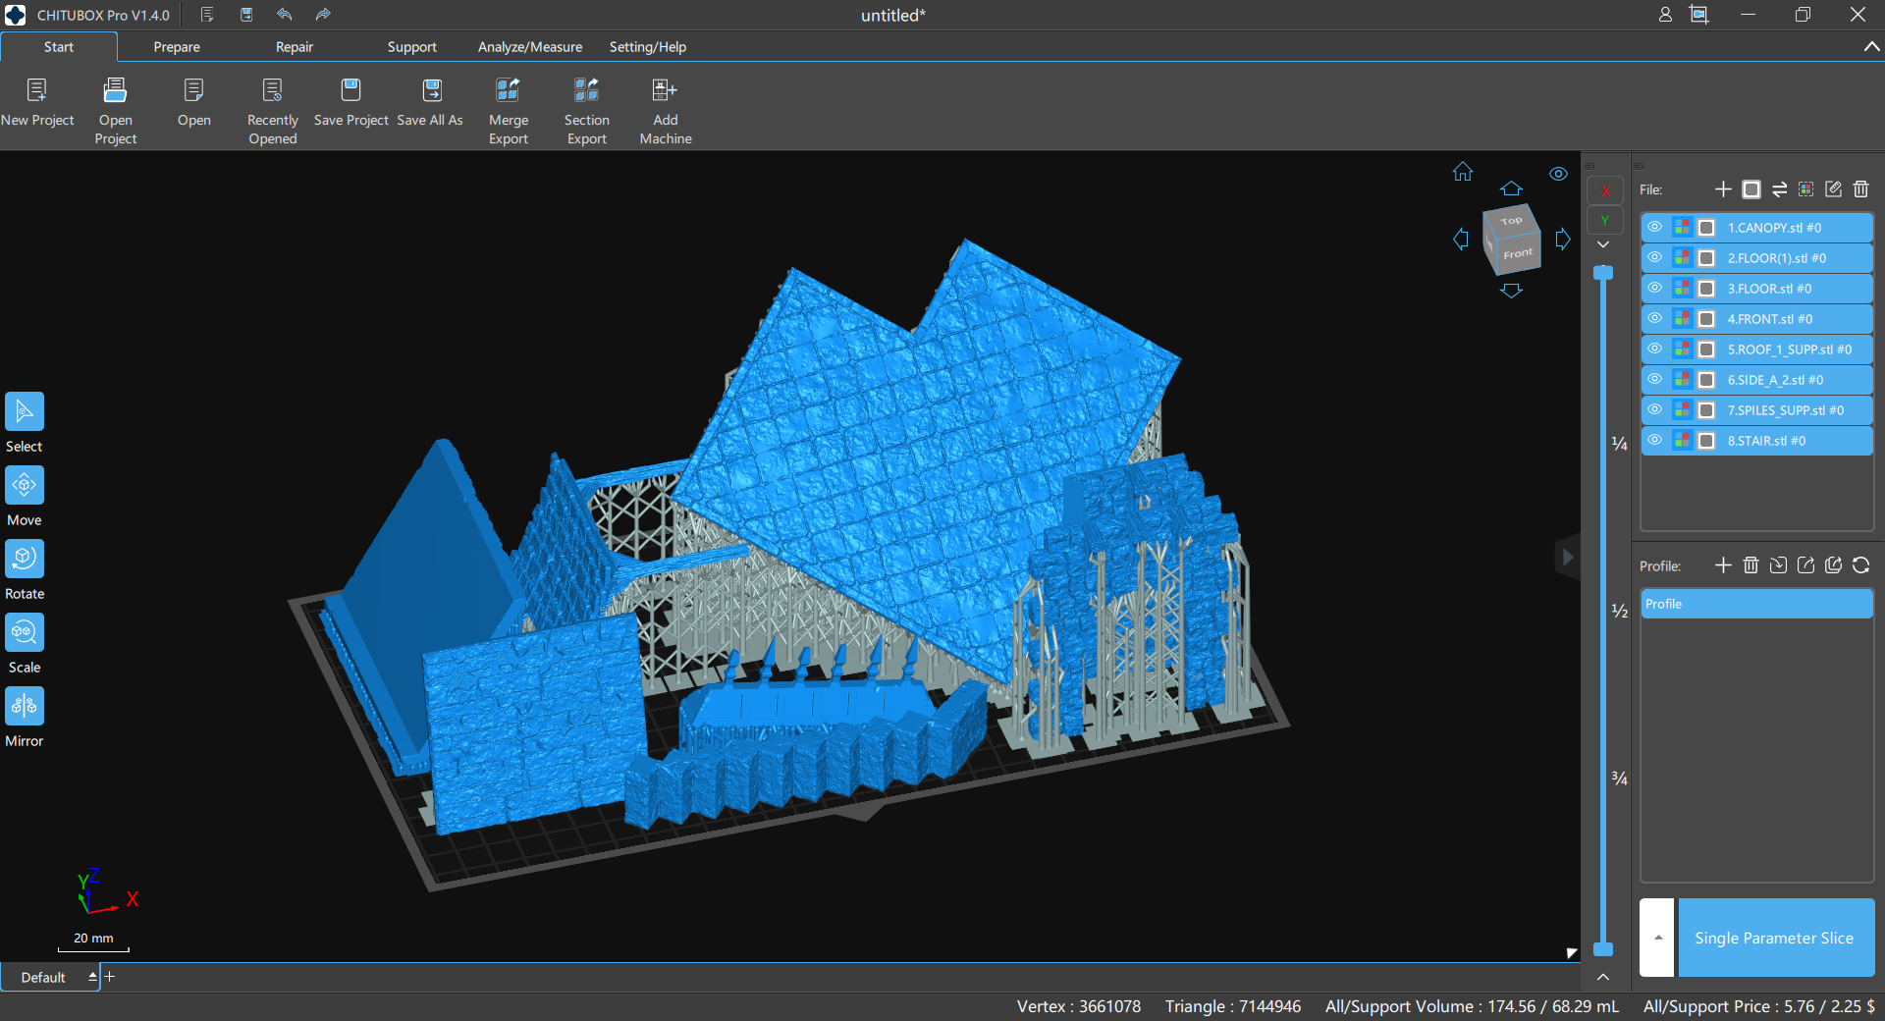Rotate view down using cube's bottom arrow
This screenshot has width=1885, height=1021.
click(1511, 291)
